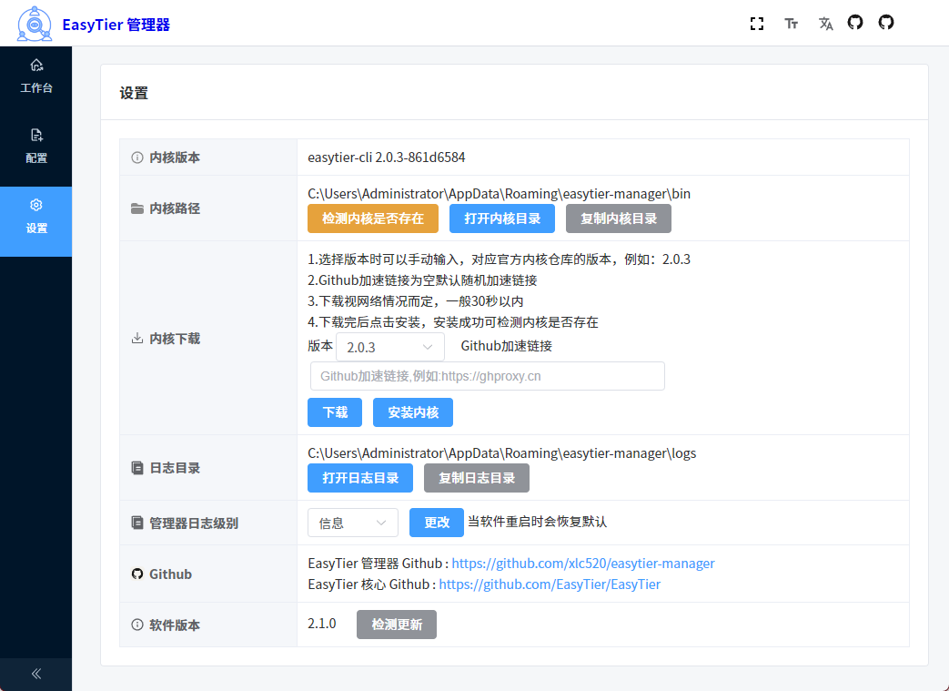The height and width of the screenshot is (691, 949).
Task: Open the EasyTier/EasyTier GitHub link
Action: tap(550, 584)
